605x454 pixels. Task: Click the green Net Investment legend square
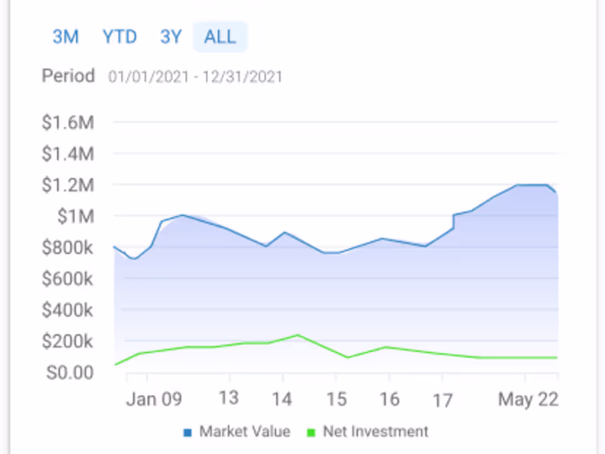point(311,433)
